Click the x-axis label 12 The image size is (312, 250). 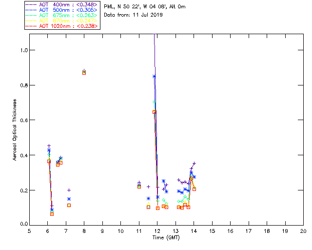click(x=157, y=231)
